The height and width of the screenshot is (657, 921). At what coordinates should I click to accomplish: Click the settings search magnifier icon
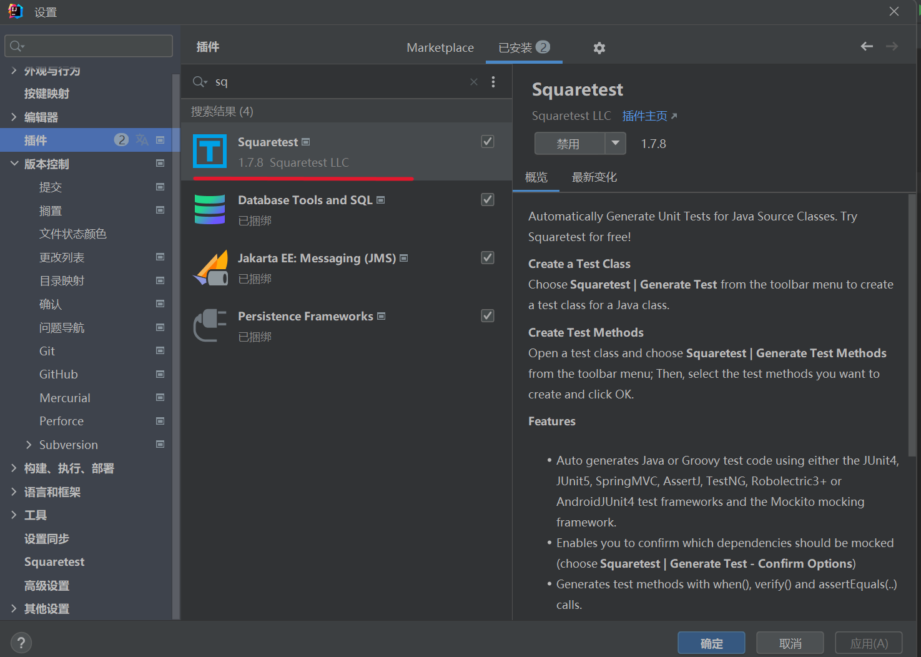[x=17, y=46]
